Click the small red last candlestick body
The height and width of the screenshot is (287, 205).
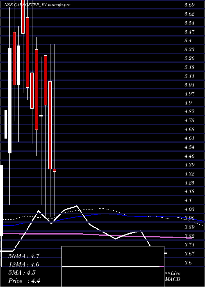(55, 171)
